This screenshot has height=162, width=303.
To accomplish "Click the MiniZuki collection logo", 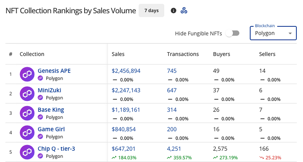I will point(27,94).
